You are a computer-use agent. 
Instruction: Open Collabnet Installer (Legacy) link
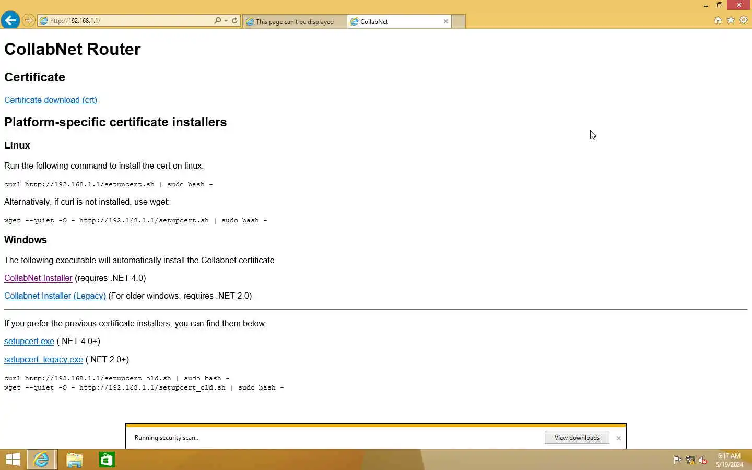55,296
